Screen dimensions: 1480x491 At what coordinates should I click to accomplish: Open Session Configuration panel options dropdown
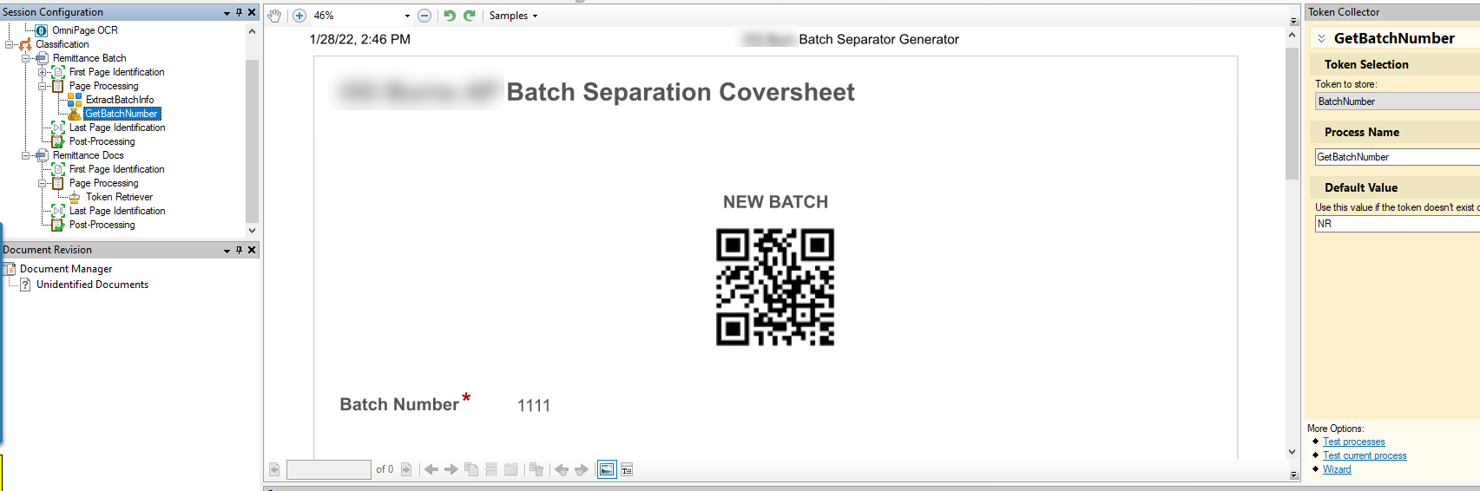point(227,13)
